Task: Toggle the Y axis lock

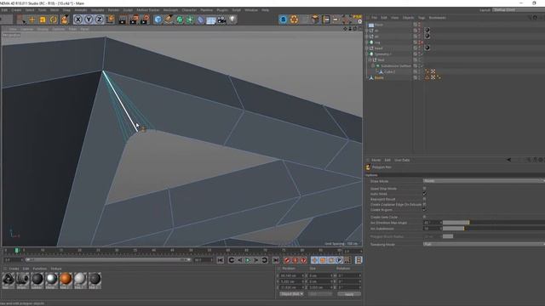Action: coord(89,20)
